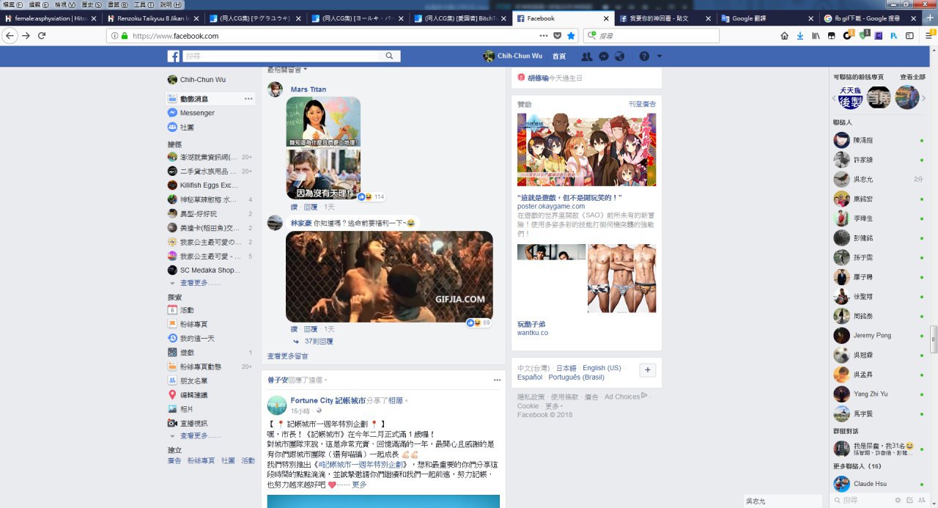Screen dimensions: 938x508
Task: Click Messenger link in left sidebar
Action: point(197,113)
